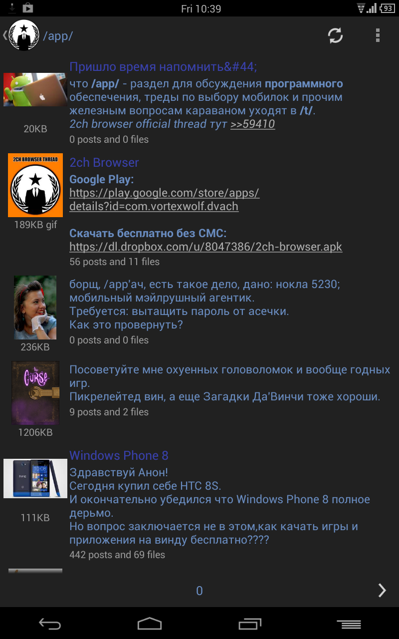Open the battery indicator in status bar
399x639 pixels.
point(387,8)
